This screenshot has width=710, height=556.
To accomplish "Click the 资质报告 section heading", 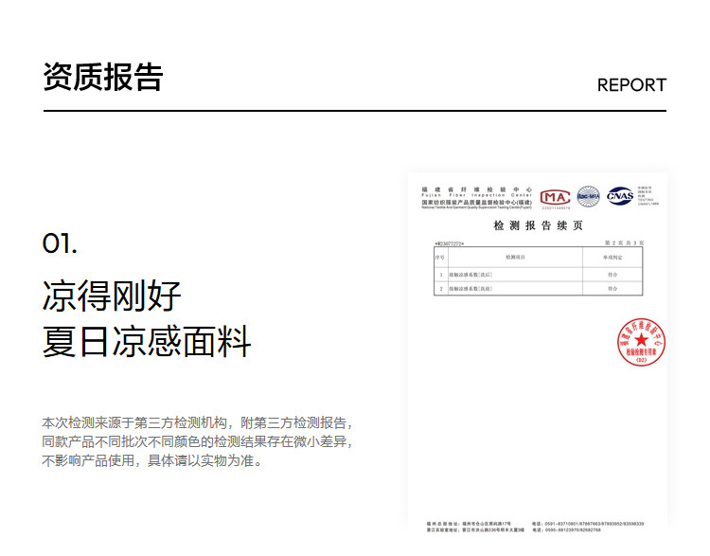I will [102, 78].
